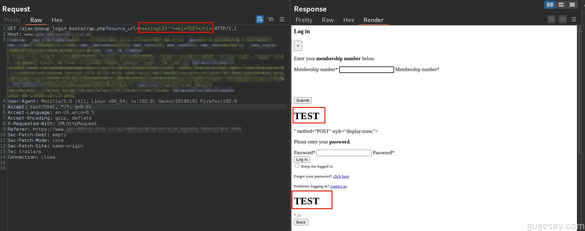Toggle show non-printable chars in Request panel
Screen dimensions: 585x231
(x=271, y=19)
